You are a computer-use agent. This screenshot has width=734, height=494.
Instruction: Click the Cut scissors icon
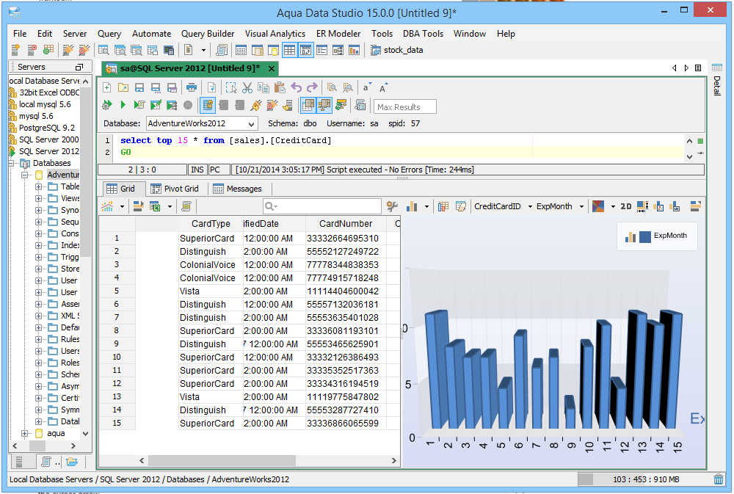pos(247,87)
